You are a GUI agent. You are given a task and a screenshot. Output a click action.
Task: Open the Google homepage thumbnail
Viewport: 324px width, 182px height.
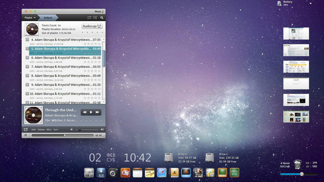tap(296, 83)
